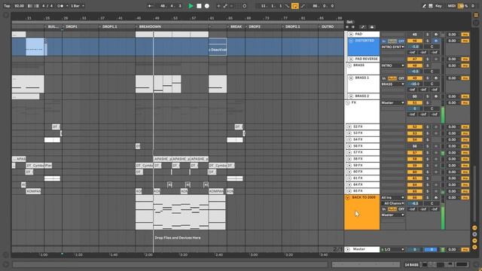
Task: Arm the BRASS 2 track
Action: tap(436, 96)
